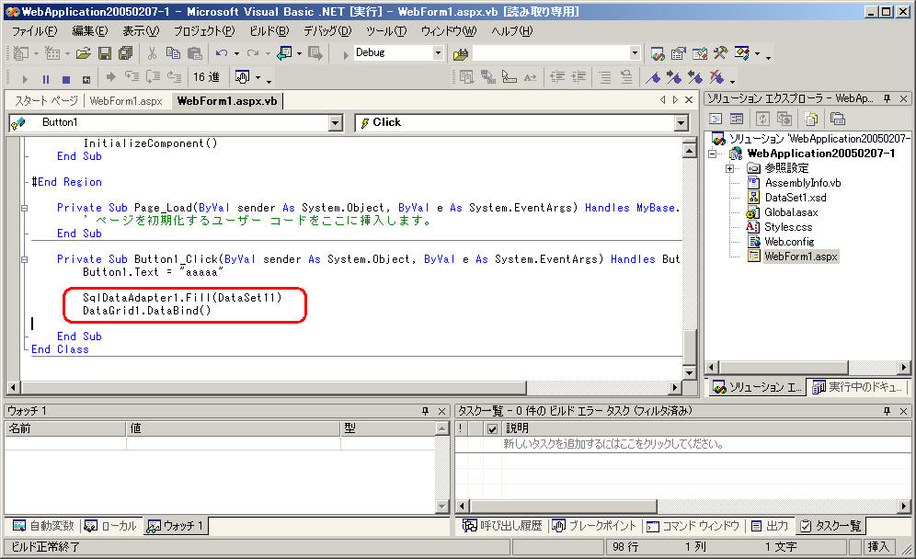Viewport: 916px width, 559px height.
Task: Click the Open File folder icon
Action: pos(84,53)
